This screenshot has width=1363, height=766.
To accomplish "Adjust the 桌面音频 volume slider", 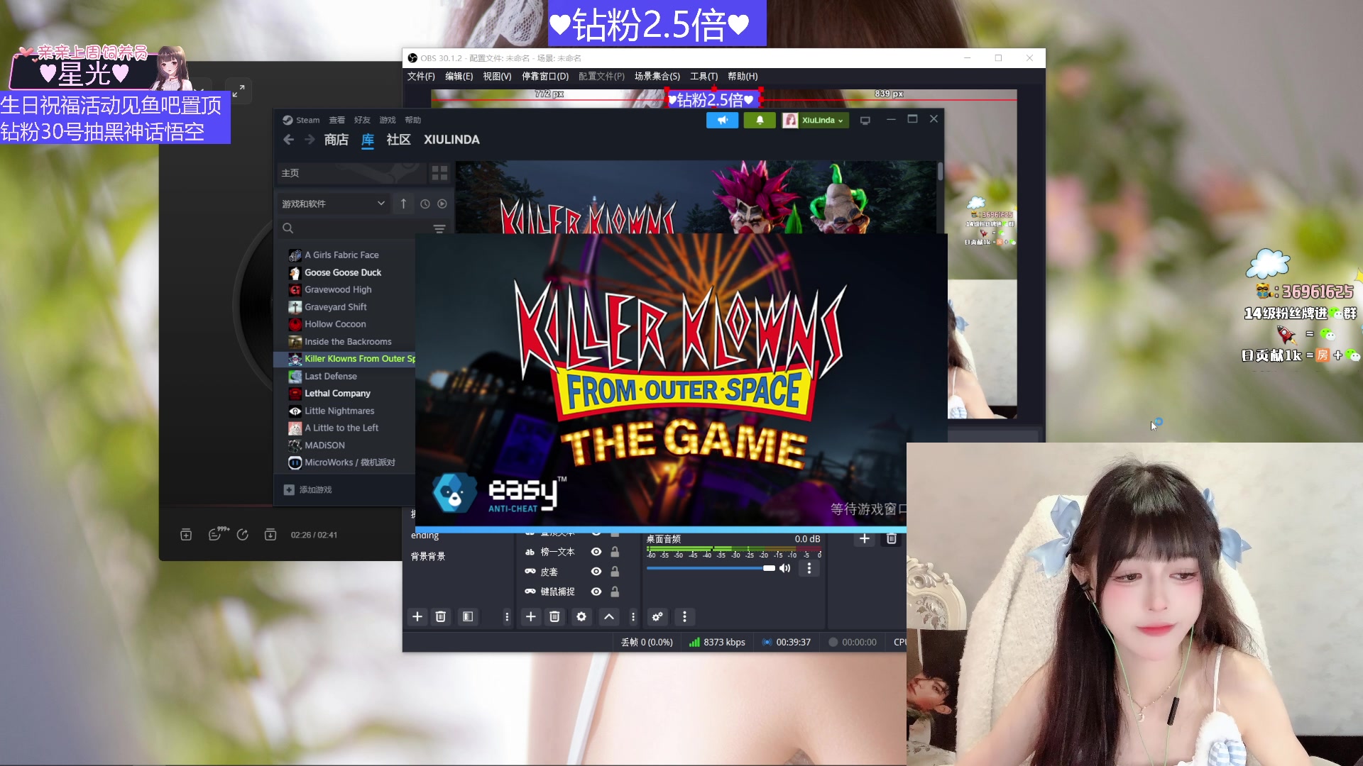I will 711,569.
